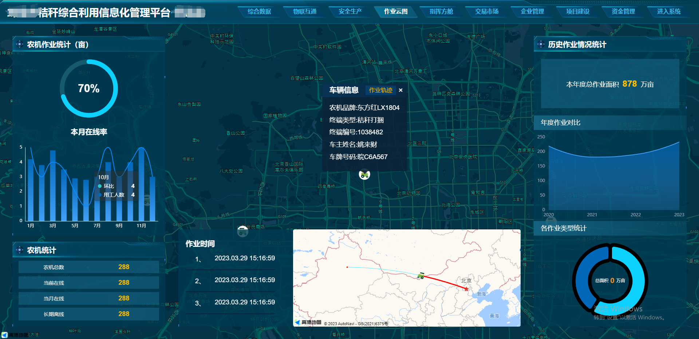Click the 终端编号:1038482 text
699x339 pixels.
point(356,132)
